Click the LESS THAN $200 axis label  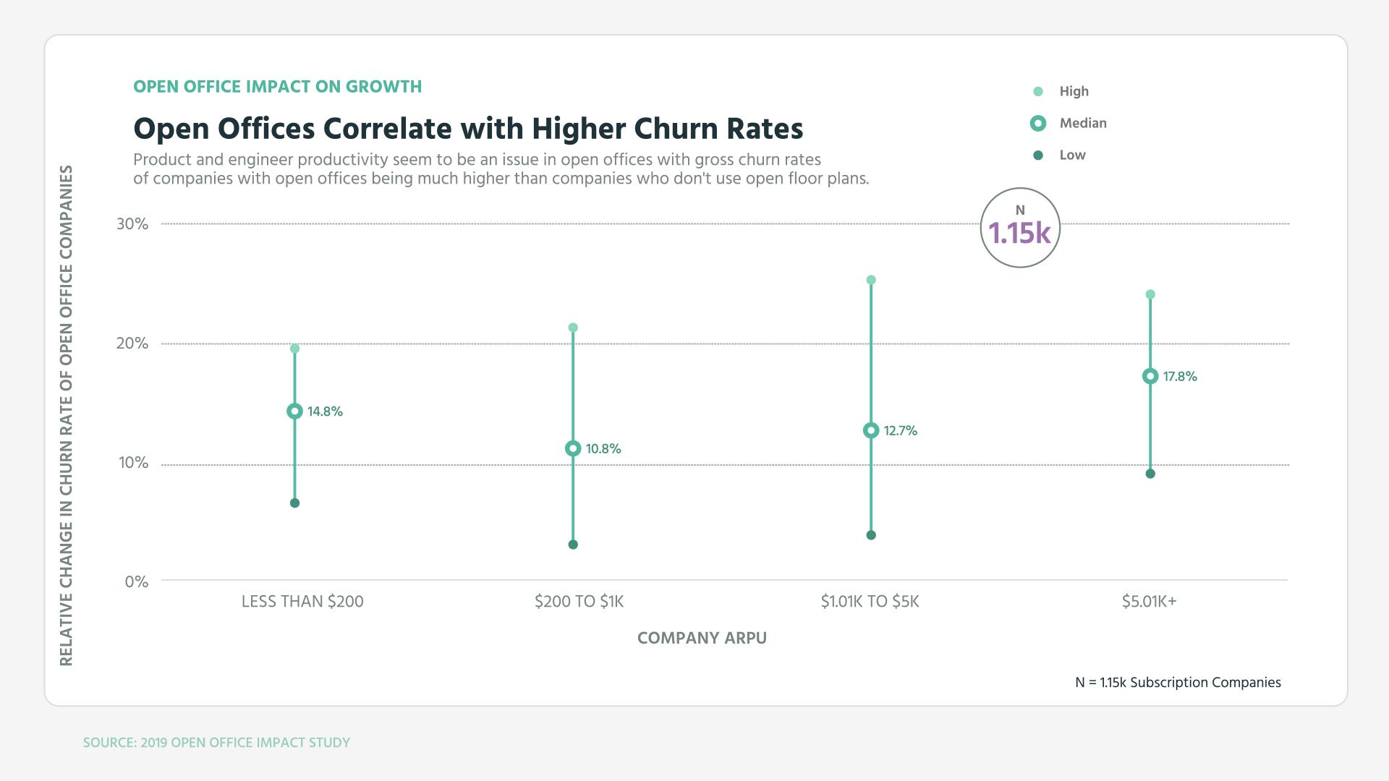tap(302, 602)
